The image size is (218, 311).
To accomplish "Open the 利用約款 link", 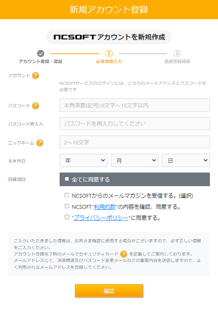I will click(x=105, y=207).
